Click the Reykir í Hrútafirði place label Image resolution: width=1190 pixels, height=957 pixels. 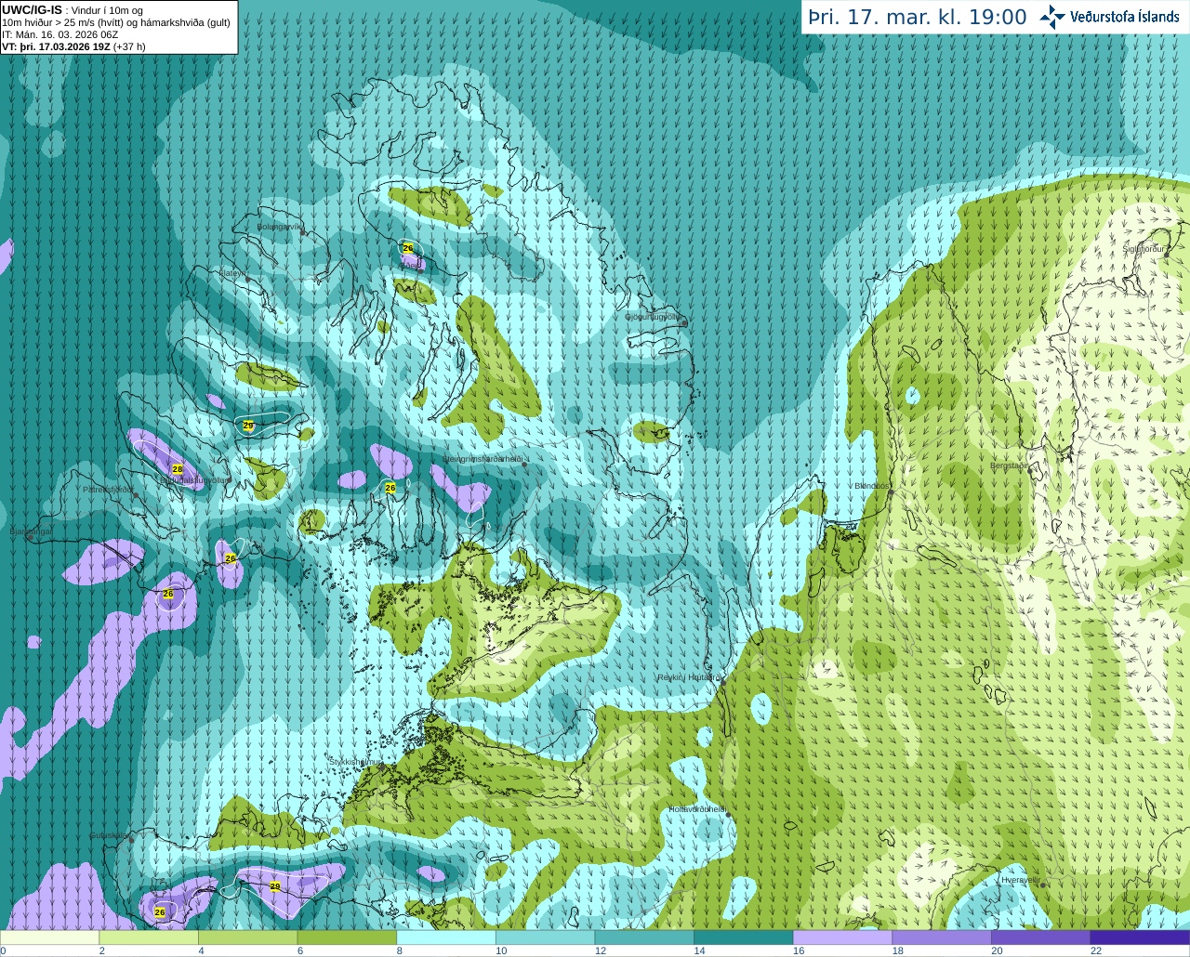tap(688, 677)
